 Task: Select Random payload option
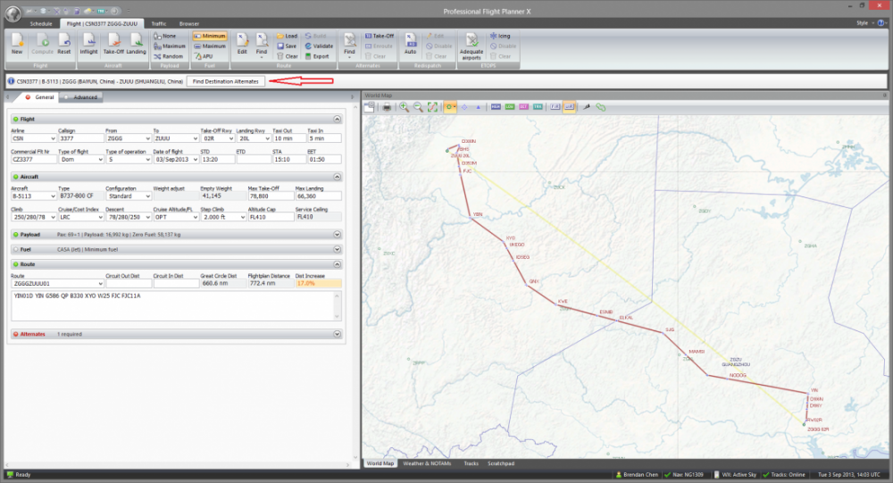click(x=169, y=56)
